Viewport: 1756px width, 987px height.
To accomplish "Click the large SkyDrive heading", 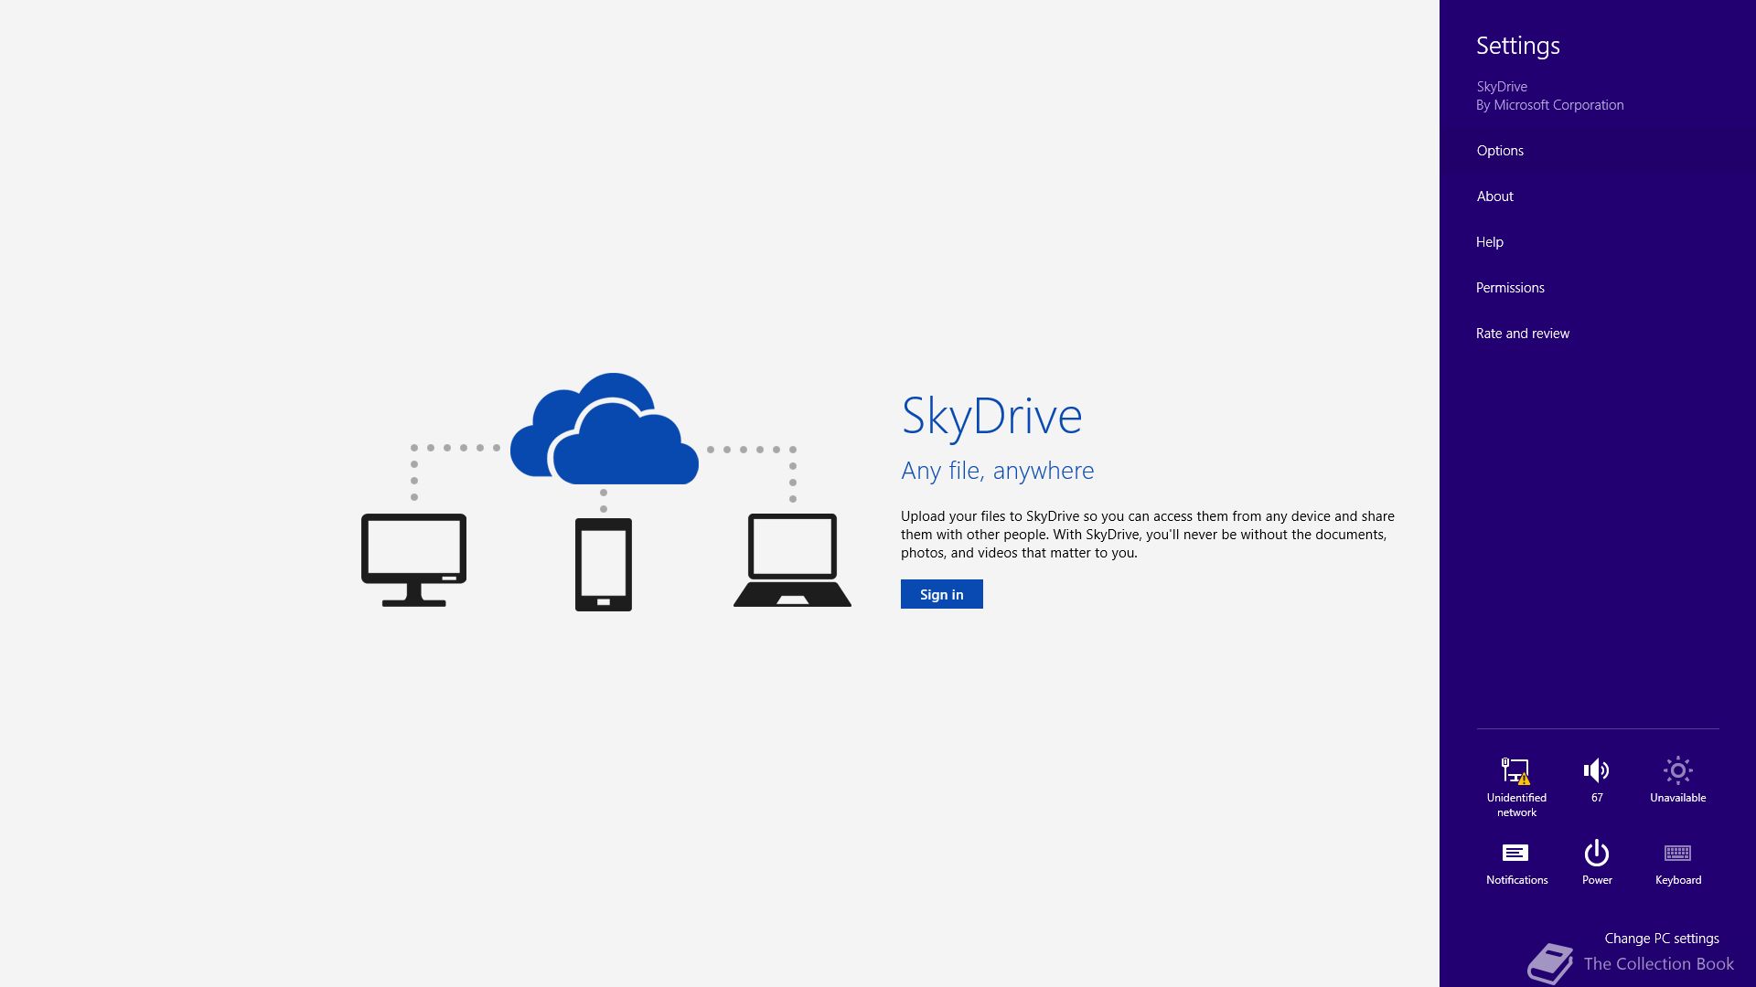I will [991, 416].
